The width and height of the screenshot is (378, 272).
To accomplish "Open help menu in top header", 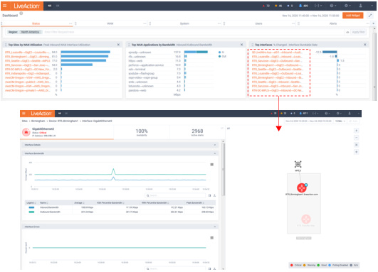I will coord(333,6).
